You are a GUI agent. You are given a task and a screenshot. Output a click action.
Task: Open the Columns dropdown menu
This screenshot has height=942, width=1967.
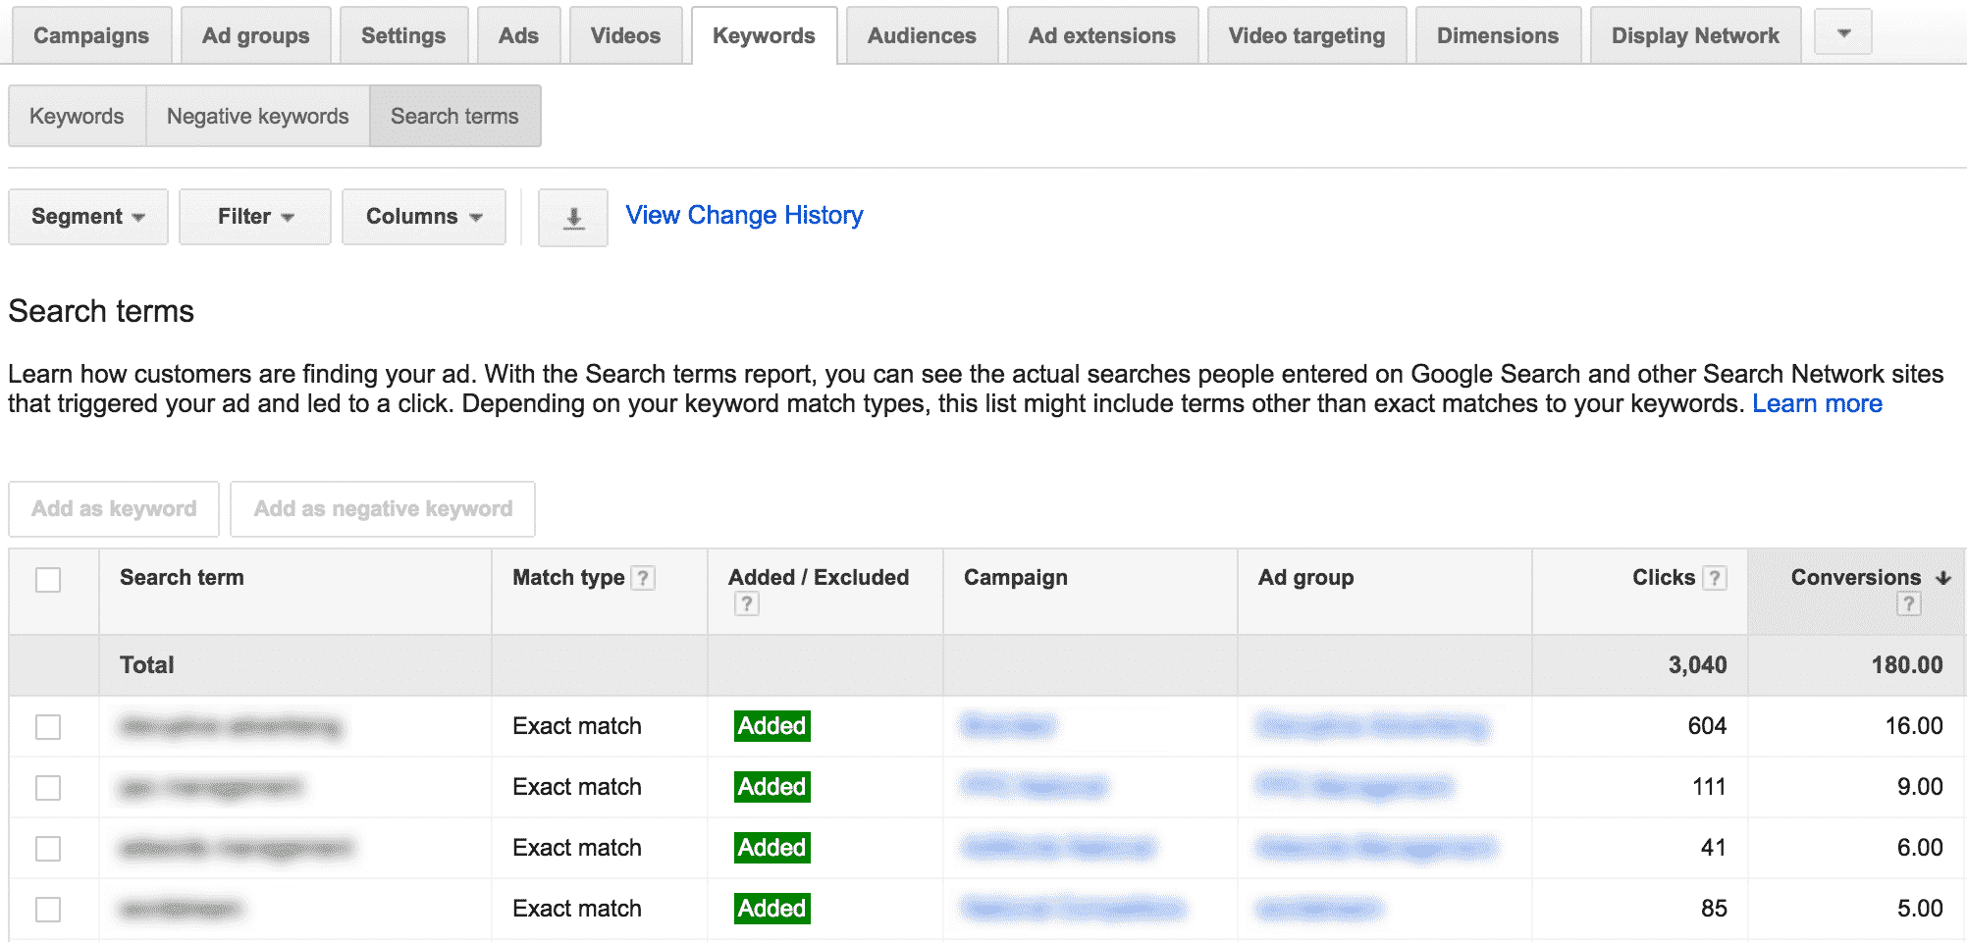tap(423, 217)
